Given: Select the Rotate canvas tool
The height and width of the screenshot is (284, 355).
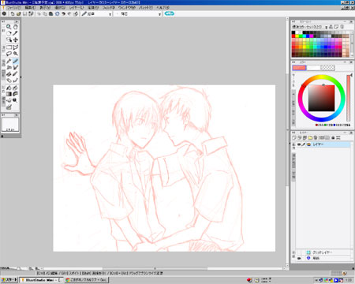Looking at the screenshot, I should tap(9, 33).
